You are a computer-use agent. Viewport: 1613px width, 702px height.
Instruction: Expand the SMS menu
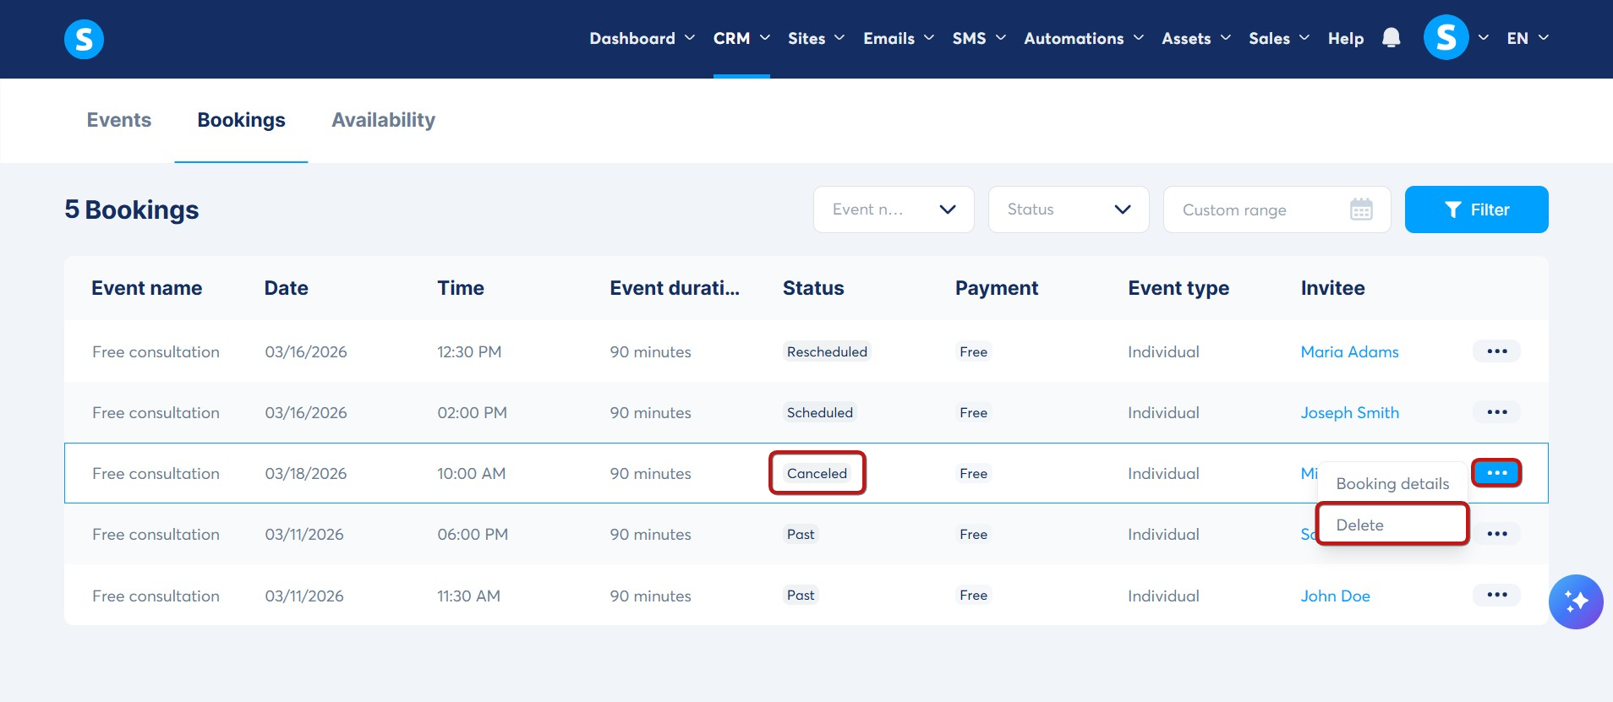979,38
